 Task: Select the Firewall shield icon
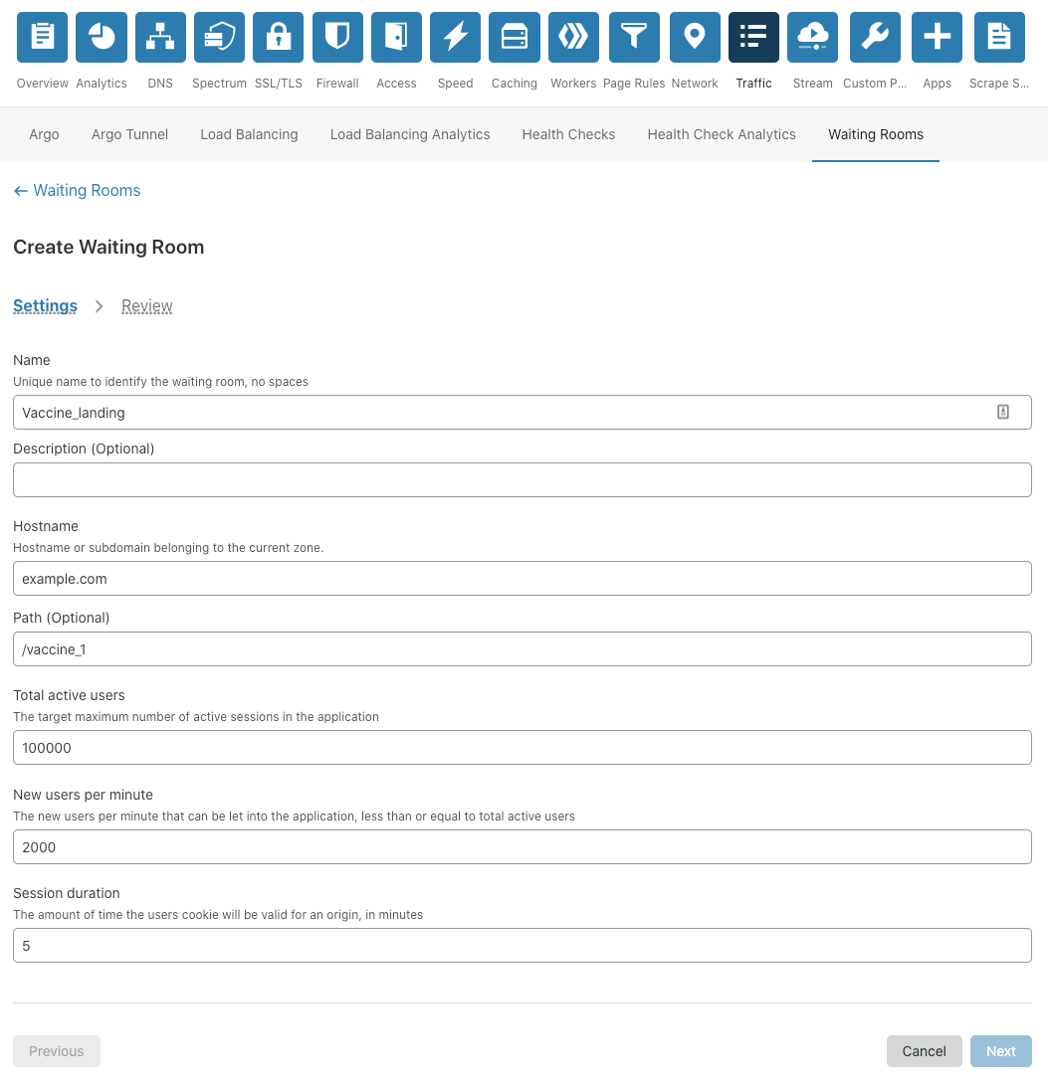[337, 37]
